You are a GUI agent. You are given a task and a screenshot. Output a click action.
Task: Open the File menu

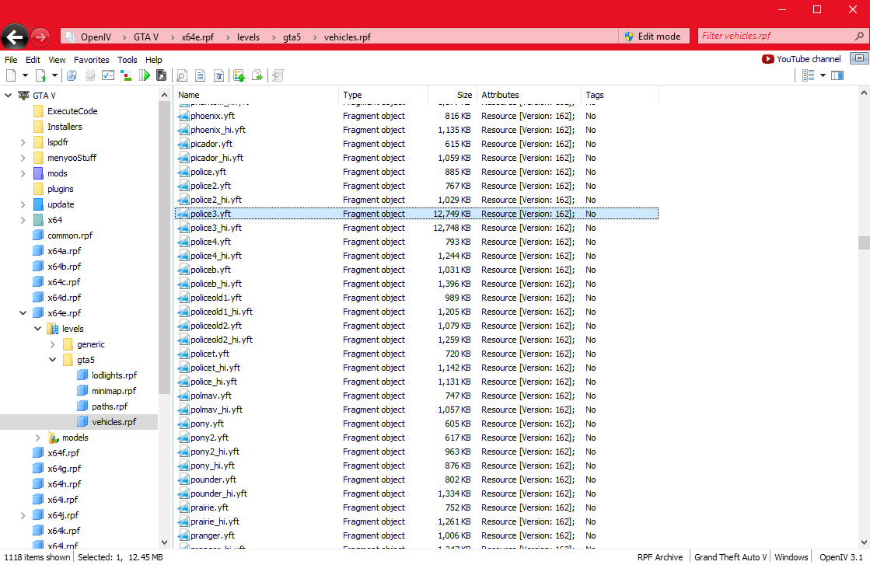[x=11, y=60]
